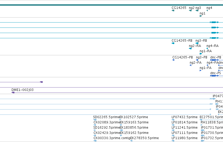Select the LP01814.5prime EST
This screenshot has width=223, height=142.
coord(173,125)
